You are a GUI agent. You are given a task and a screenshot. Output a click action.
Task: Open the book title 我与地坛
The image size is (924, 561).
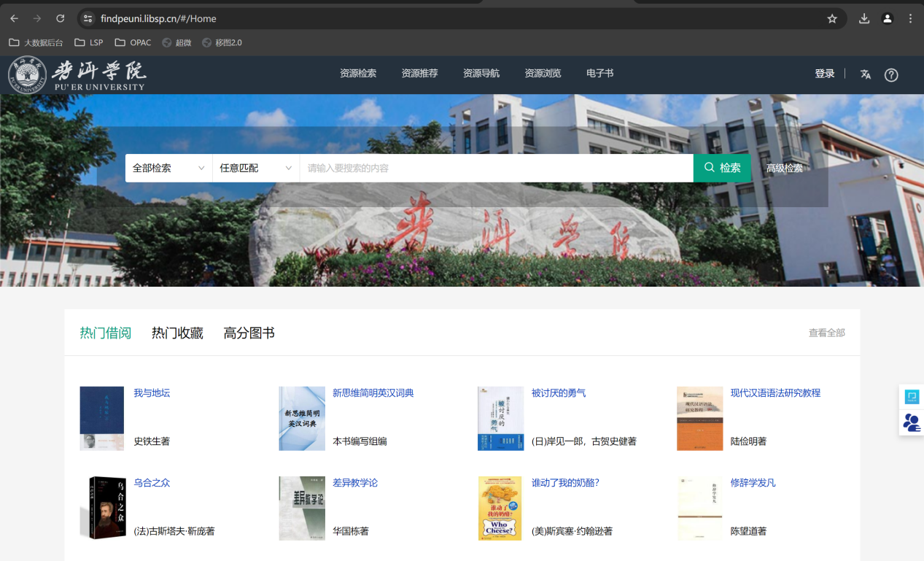152,393
